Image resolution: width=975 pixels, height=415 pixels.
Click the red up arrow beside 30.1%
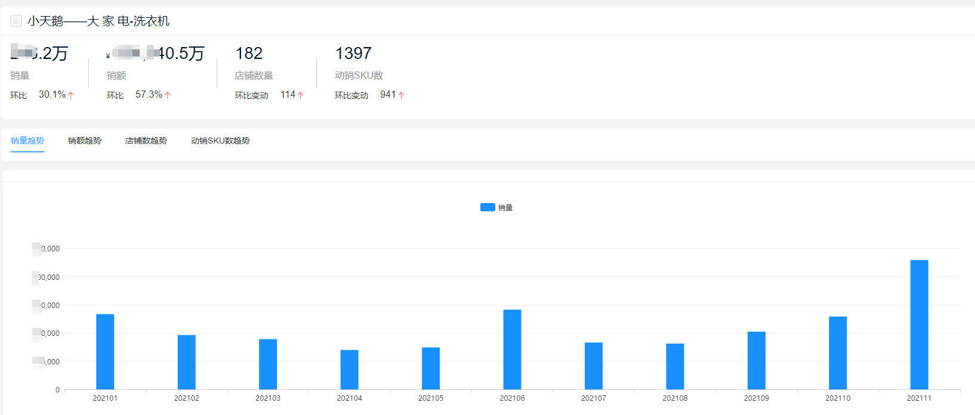[71, 95]
